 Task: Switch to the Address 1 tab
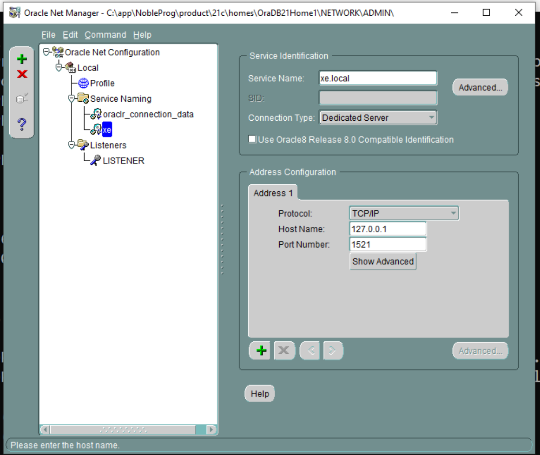273,193
